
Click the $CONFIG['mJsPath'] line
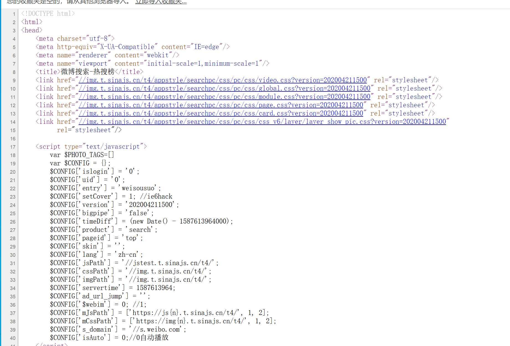(160, 313)
